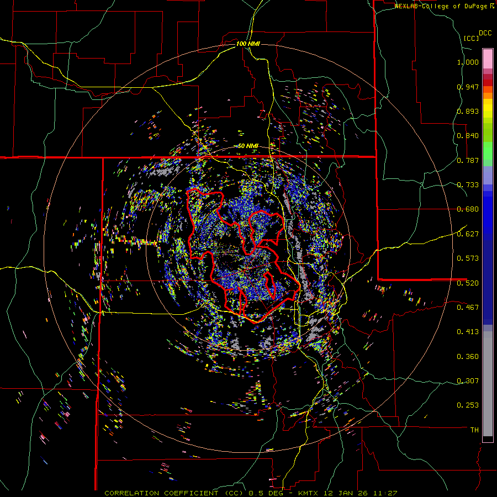The width and height of the screenshot is (497, 497).
Task: Click the 0.840 scale value
Action: (468, 136)
